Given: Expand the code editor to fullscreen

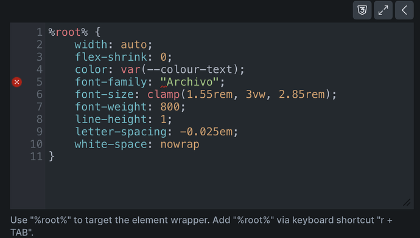Looking at the screenshot, I should point(383,10).
